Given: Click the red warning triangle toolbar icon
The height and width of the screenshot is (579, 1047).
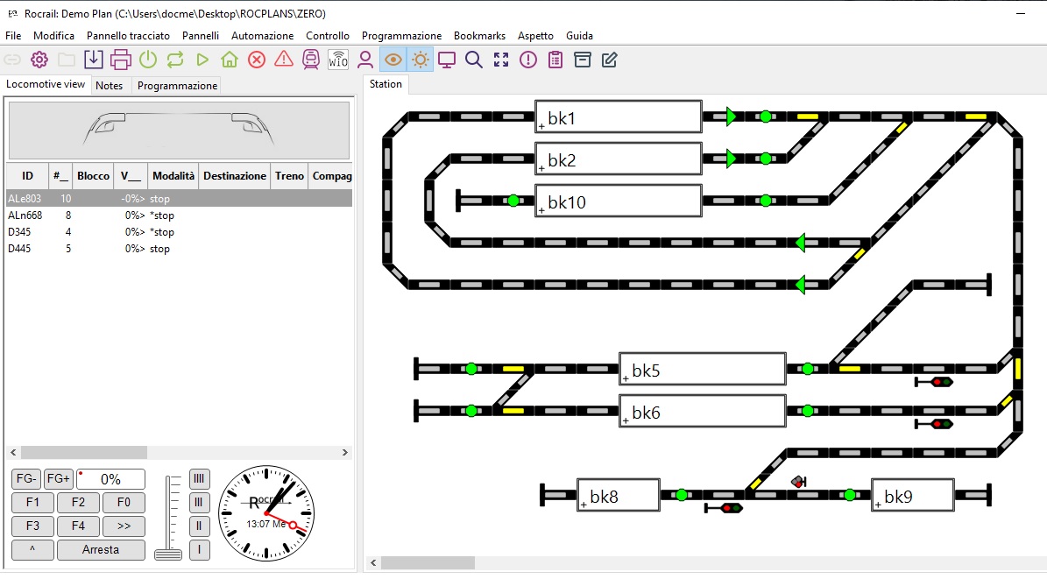Looking at the screenshot, I should point(284,60).
